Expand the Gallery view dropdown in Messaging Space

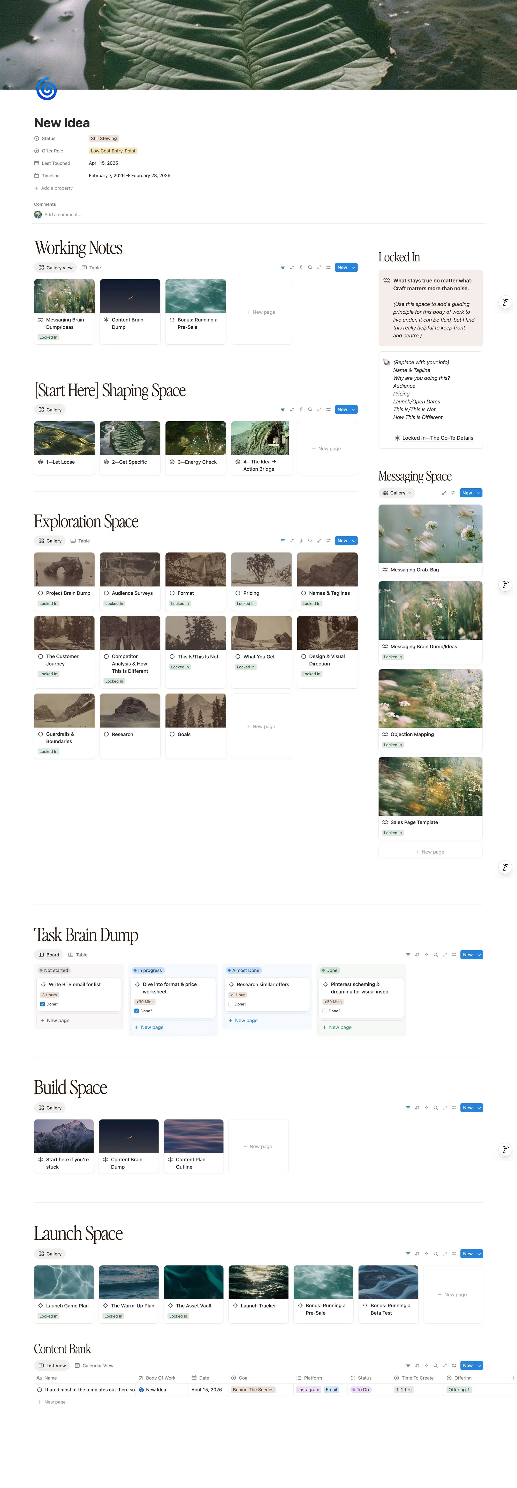(x=409, y=493)
